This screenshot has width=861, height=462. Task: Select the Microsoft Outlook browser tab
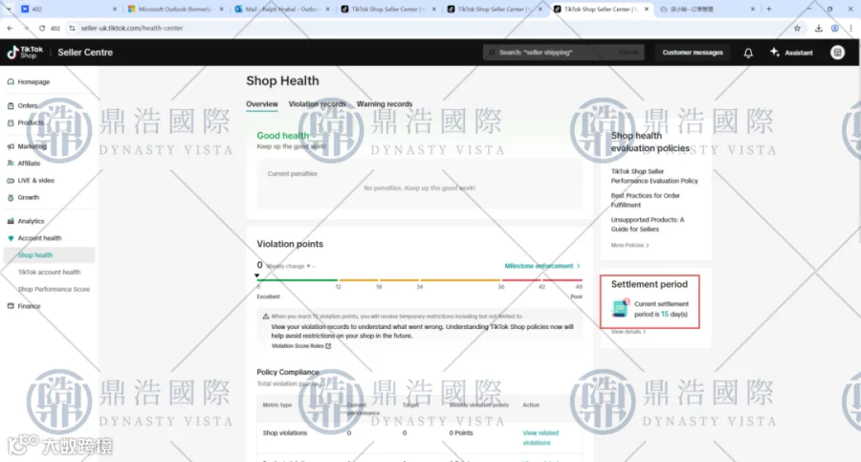click(175, 9)
